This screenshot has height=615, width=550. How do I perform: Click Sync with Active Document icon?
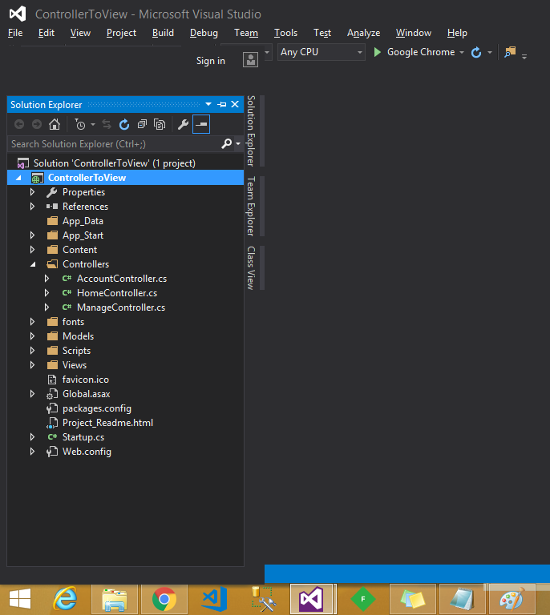tap(107, 125)
